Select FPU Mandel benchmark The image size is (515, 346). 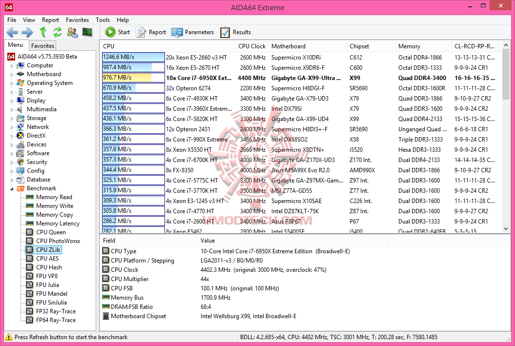click(x=52, y=294)
